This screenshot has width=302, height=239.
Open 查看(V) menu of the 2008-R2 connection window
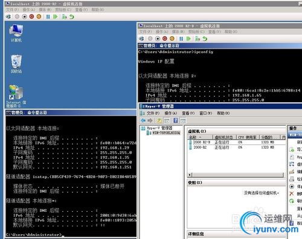[82, 10]
